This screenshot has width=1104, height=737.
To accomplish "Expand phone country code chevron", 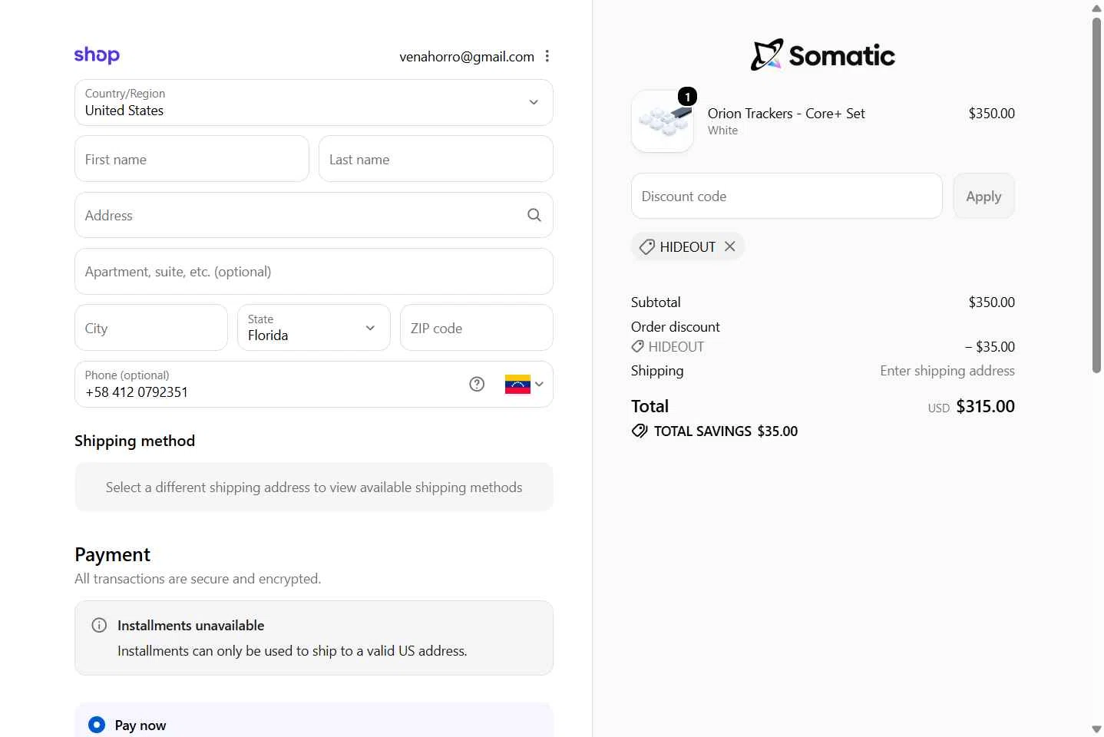I will click(539, 384).
